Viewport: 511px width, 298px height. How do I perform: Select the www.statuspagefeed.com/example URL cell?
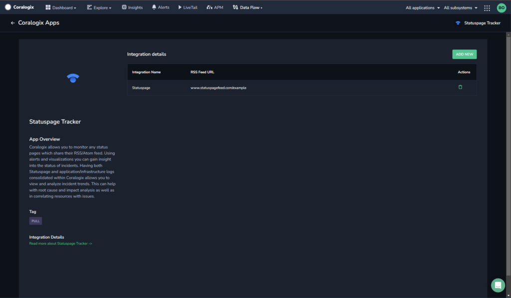[219, 88]
